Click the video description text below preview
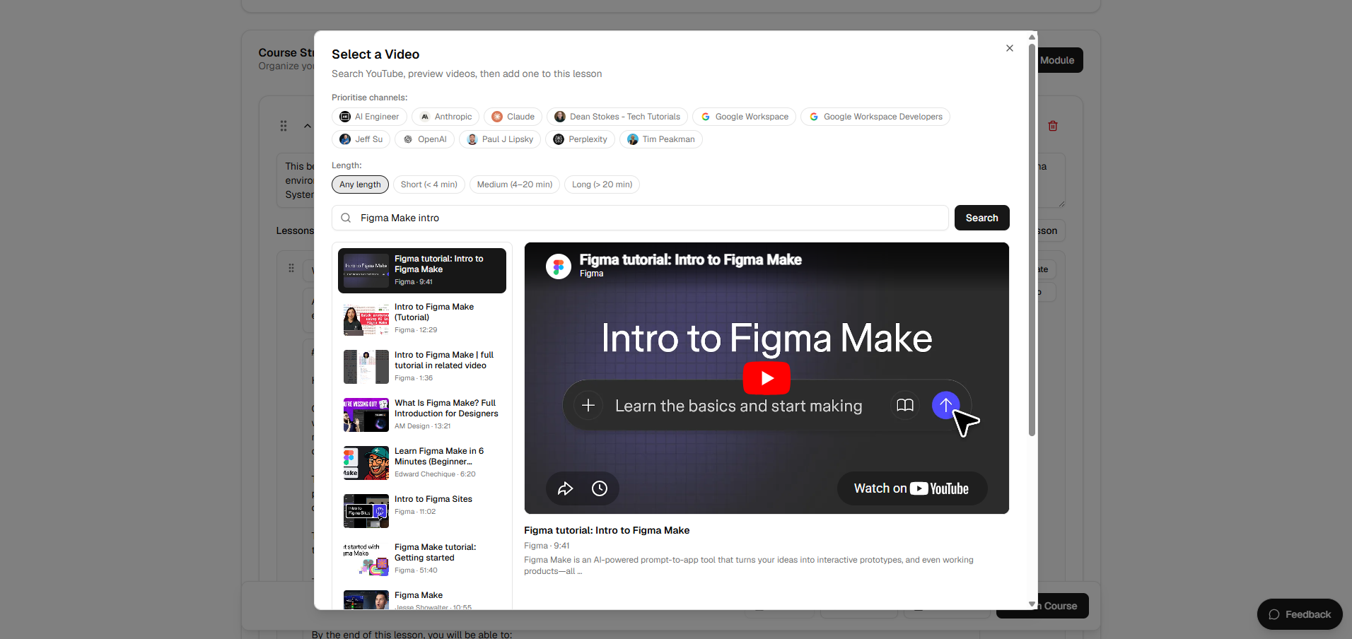The image size is (1352, 639). pos(749,565)
